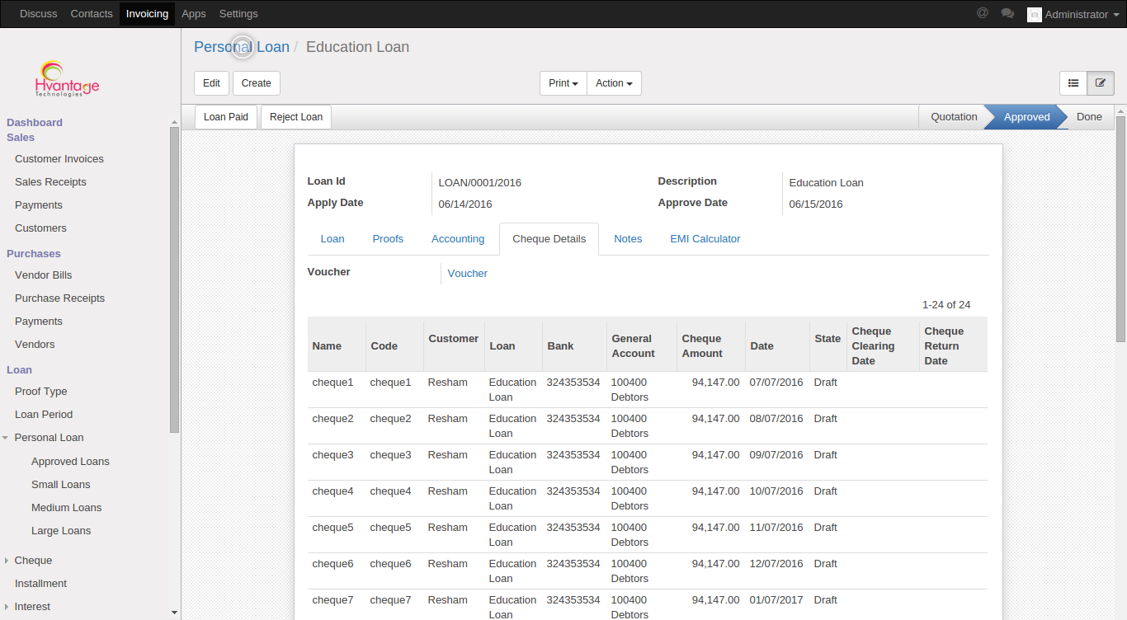Open Customer Invoices in sidebar
This screenshot has width=1127, height=620.
pos(59,159)
